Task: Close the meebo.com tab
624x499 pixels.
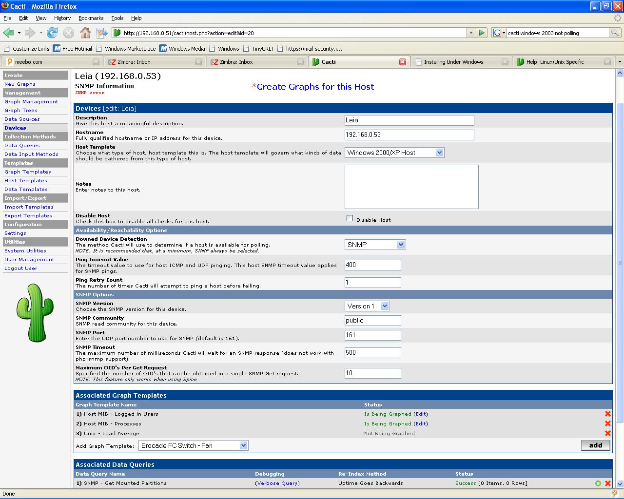Action: (x=96, y=62)
